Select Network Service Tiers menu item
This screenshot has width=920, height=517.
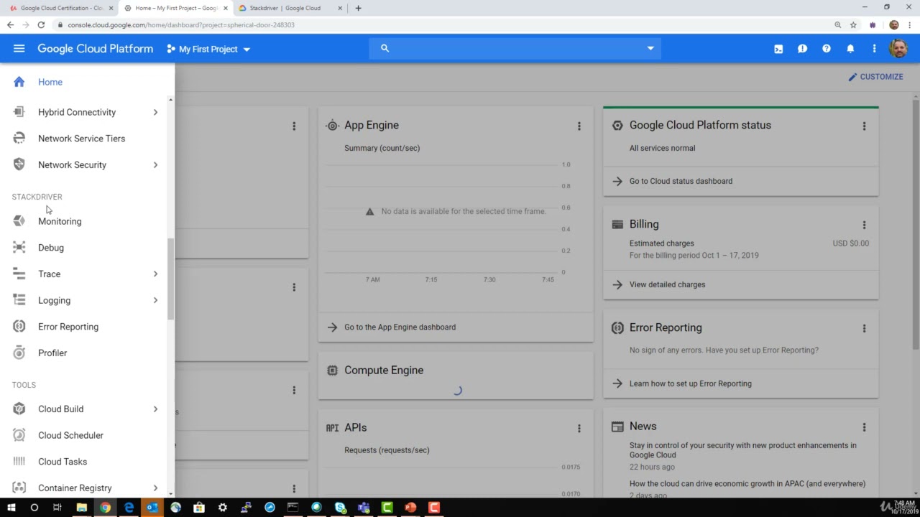click(81, 139)
